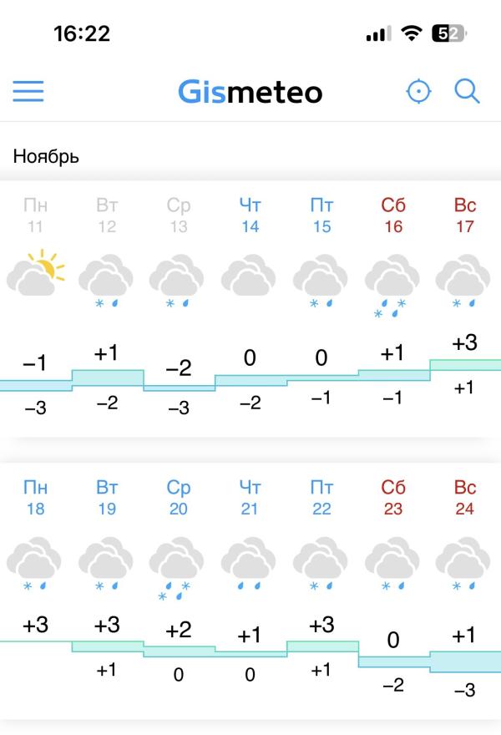Select day Сб 23
Image resolution: width=501 pixels, height=735 pixels.
tap(393, 498)
